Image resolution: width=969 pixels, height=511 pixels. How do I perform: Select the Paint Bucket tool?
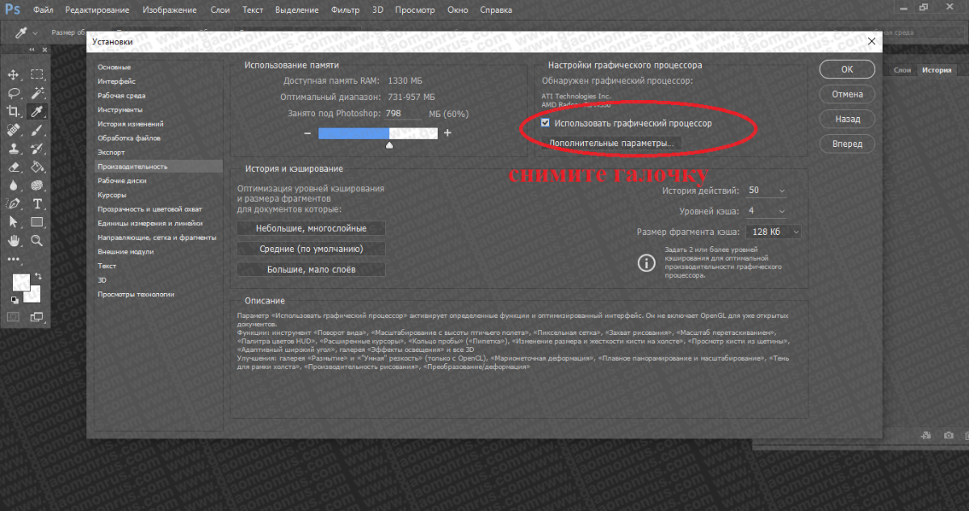click(x=37, y=167)
